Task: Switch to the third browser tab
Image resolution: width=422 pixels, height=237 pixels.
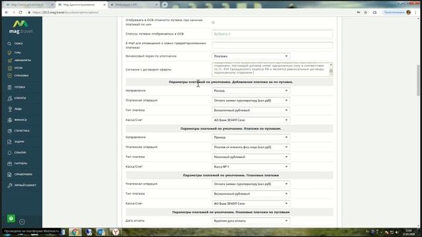Action: pyautogui.click(x=134, y=5)
